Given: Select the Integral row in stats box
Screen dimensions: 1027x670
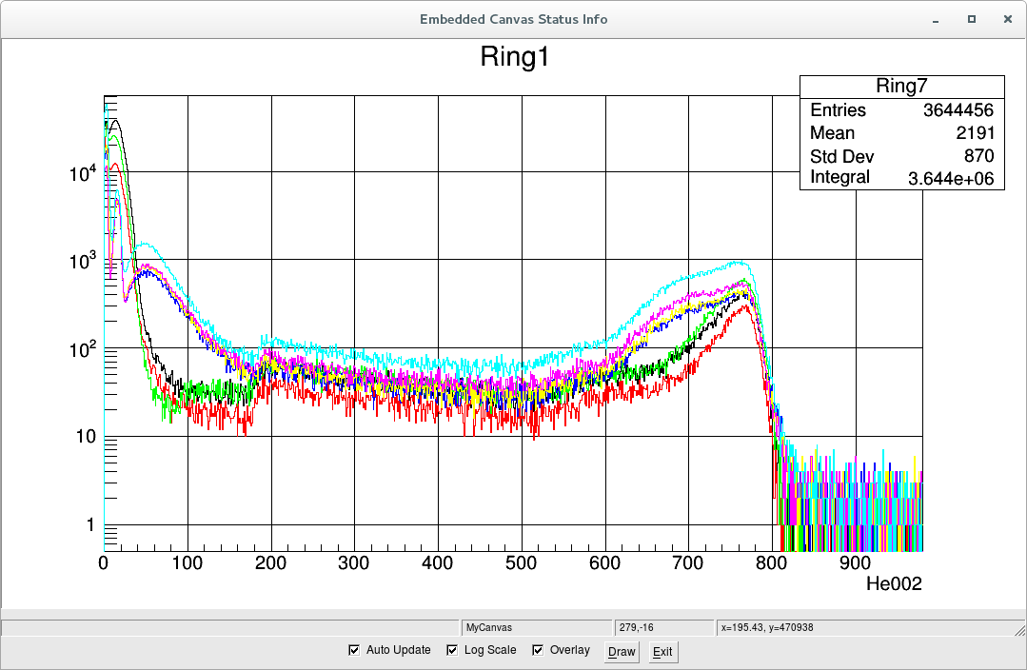Looking at the screenshot, I should pyautogui.click(x=901, y=177).
